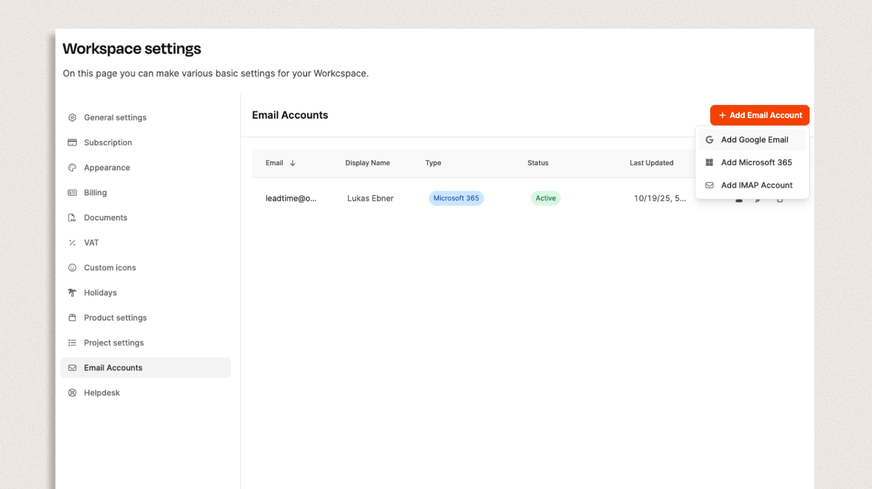Image resolution: width=872 pixels, height=489 pixels.
Task: Click the Documents PDF file icon
Action: click(72, 218)
